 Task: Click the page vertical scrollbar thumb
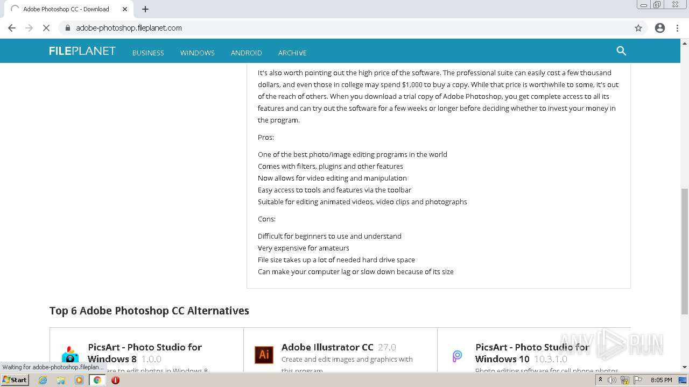click(x=685, y=251)
